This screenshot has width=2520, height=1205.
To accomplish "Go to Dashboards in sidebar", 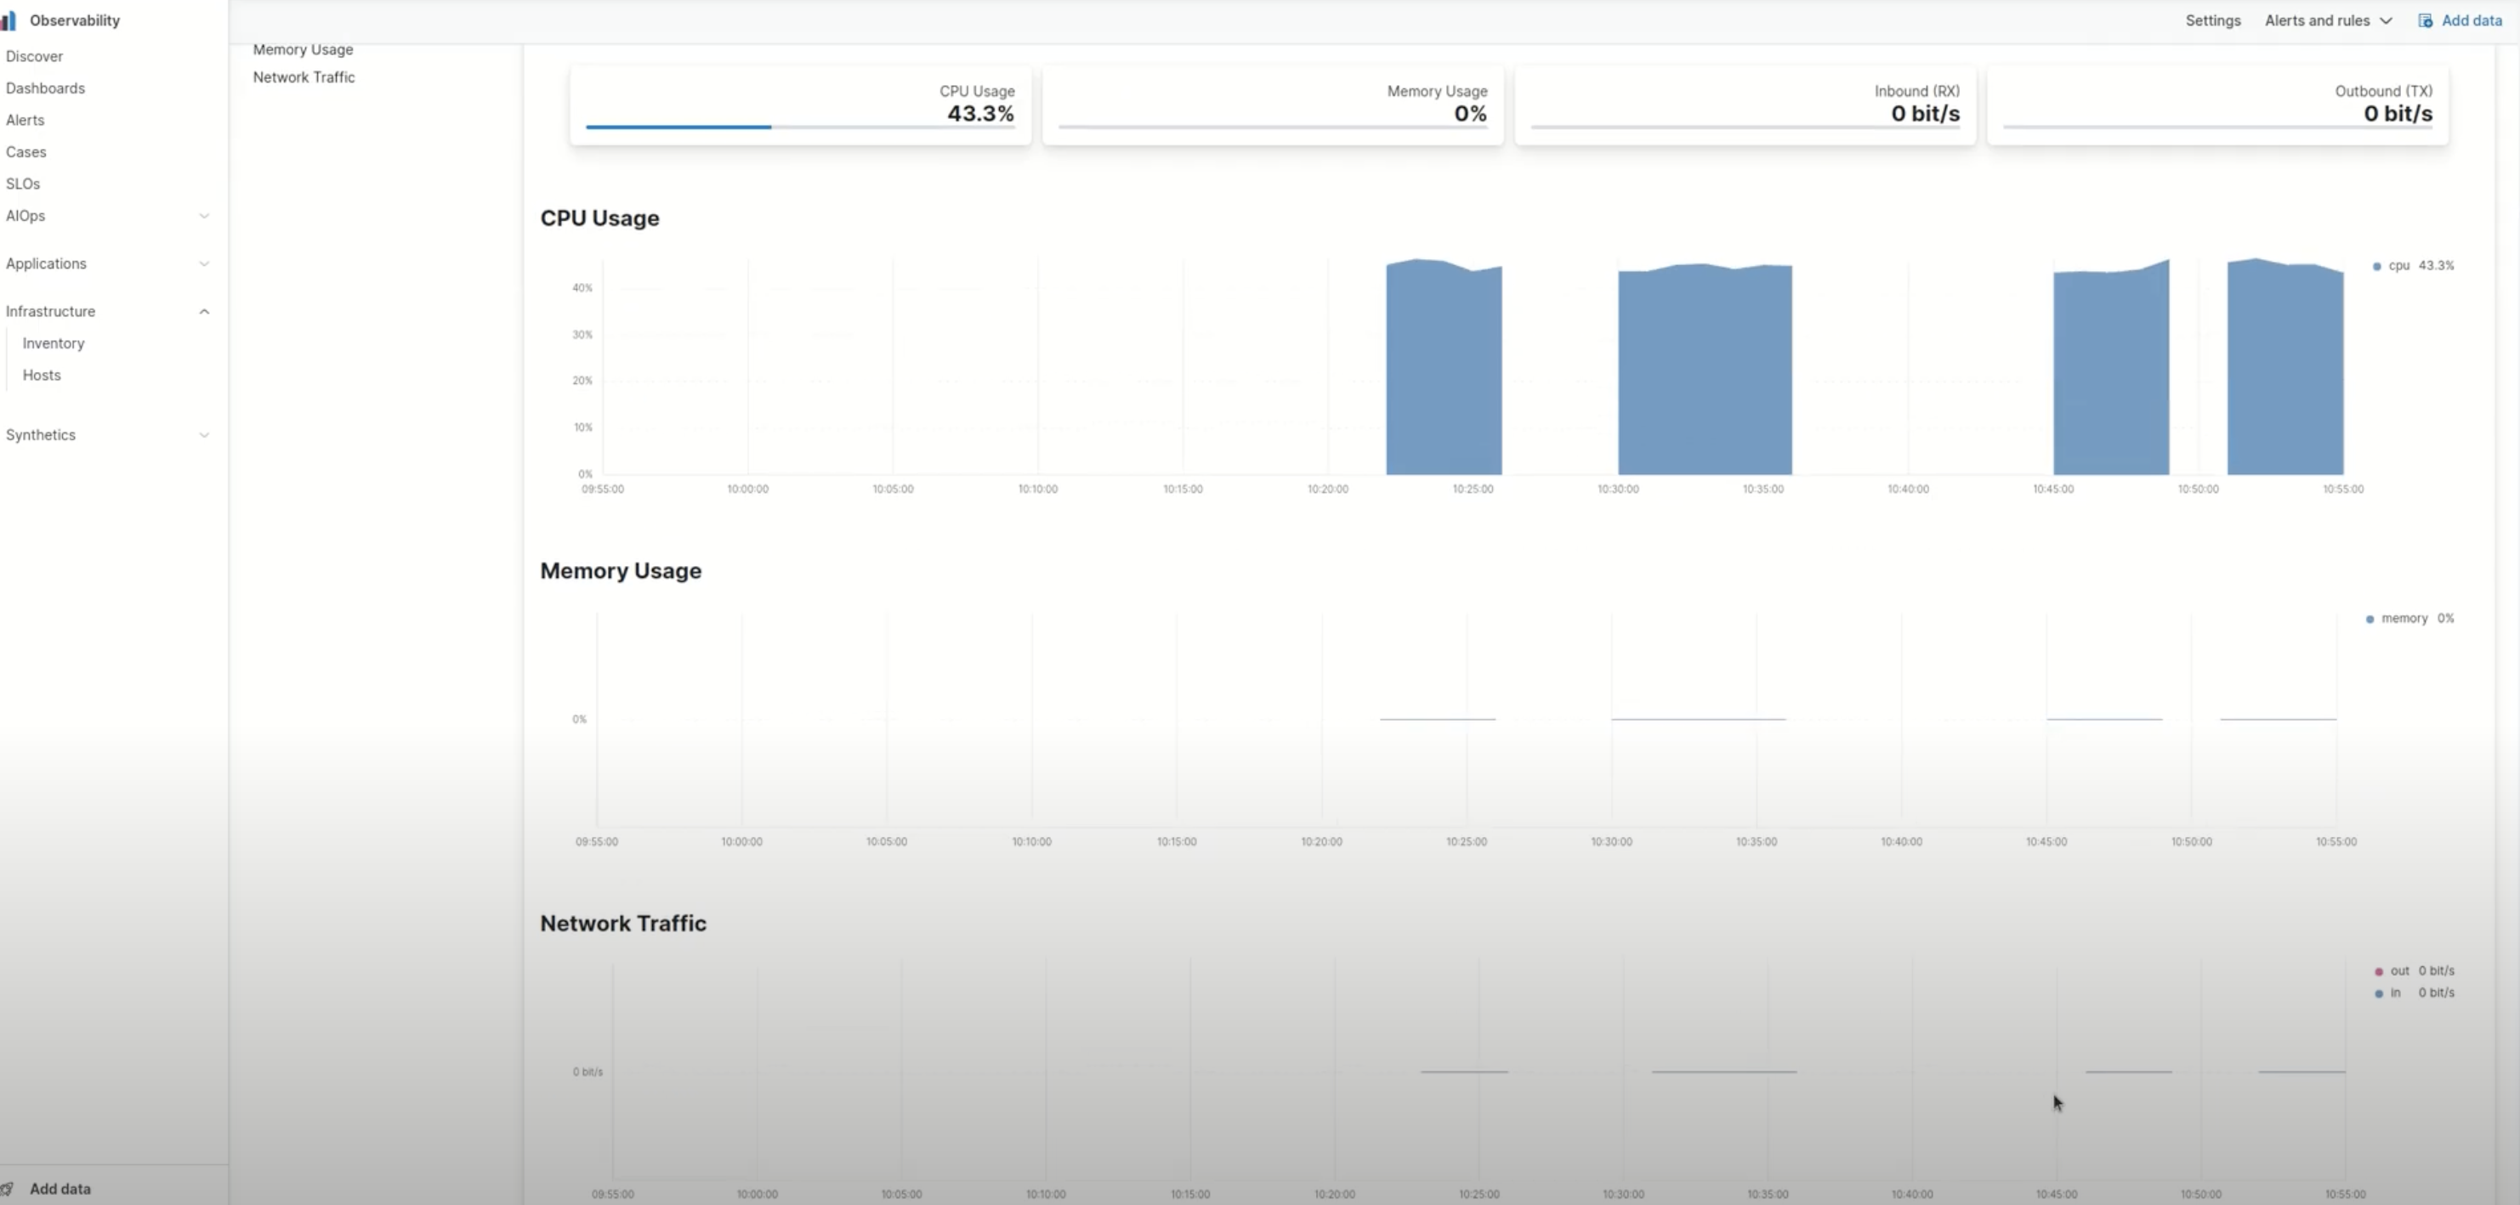I will coord(45,88).
